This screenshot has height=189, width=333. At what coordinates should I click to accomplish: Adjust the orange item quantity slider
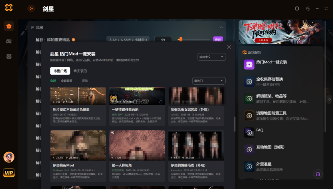tap(180, 39)
